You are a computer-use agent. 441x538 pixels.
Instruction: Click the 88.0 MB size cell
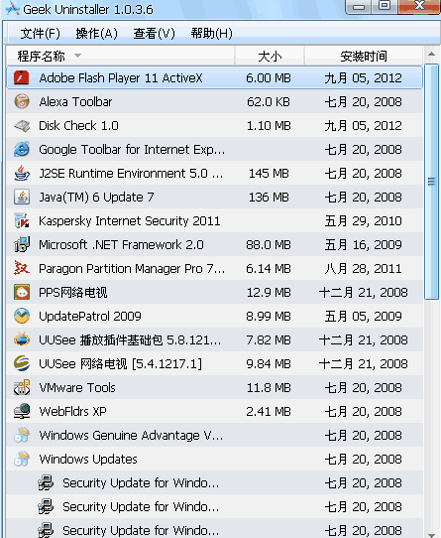click(x=269, y=244)
